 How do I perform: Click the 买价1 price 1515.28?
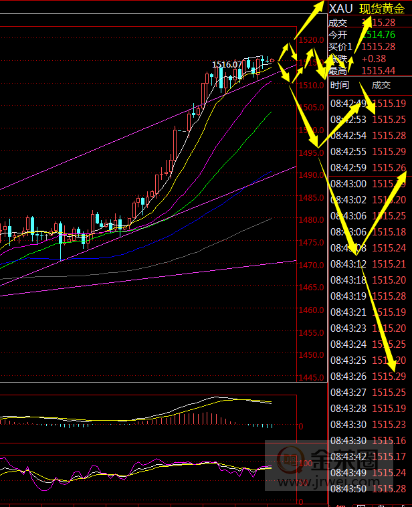pyautogui.click(x=378, y=46)
